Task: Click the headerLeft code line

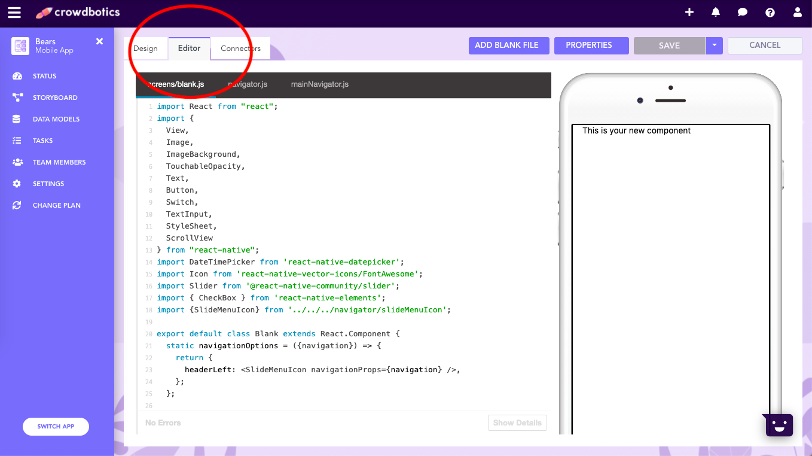Action: pos(322,370)
